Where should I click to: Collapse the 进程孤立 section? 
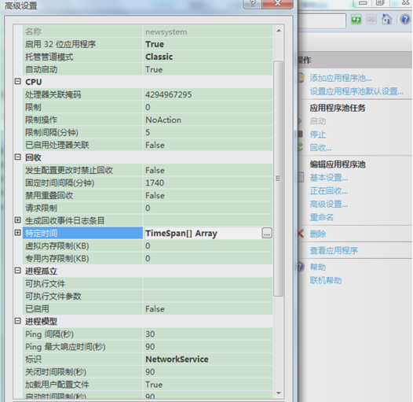17,271
